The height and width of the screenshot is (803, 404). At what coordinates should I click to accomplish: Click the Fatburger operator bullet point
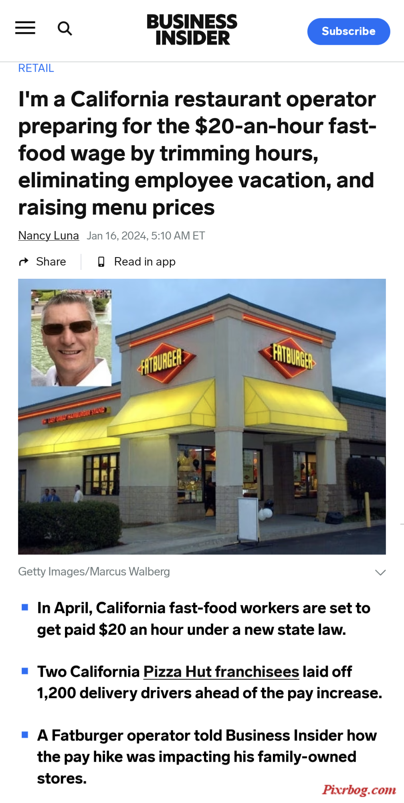[207, 757]
